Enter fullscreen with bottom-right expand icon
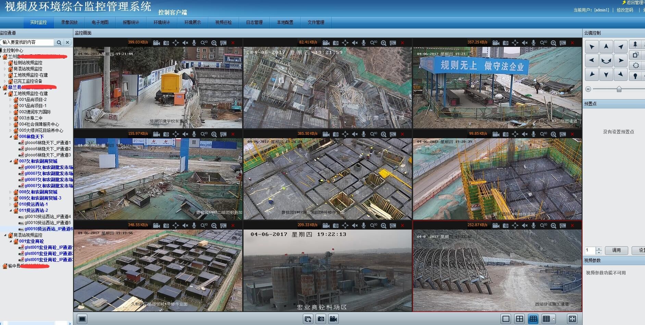 coord(572,319)
